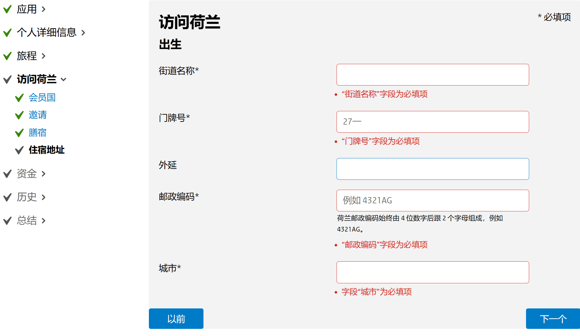Focus the 外延 input field

click(433, 169)
